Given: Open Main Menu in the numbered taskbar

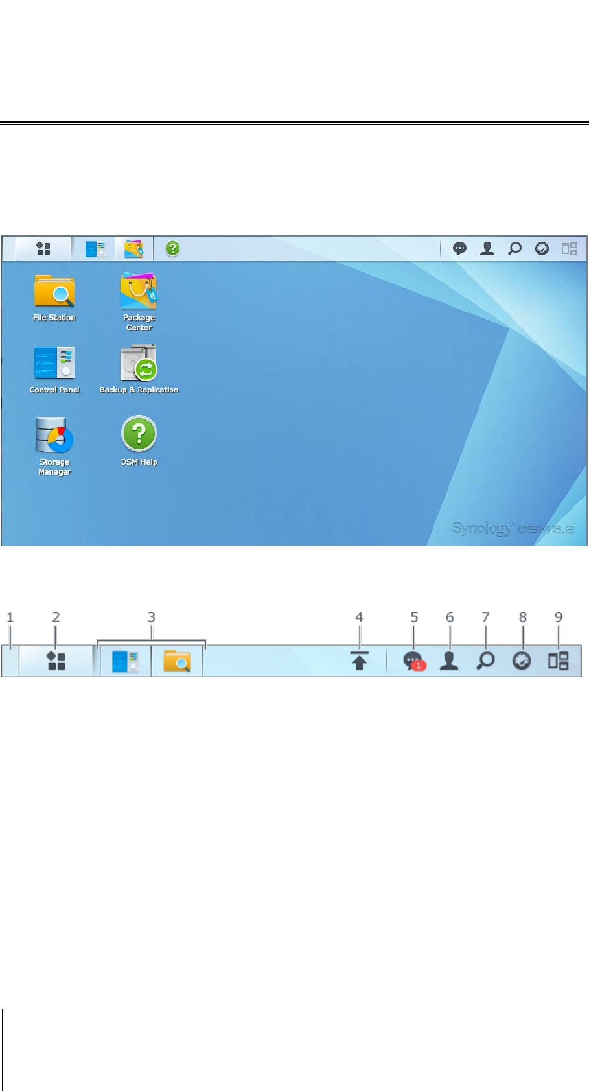Looking at the screenshot, I should [56, 661].
